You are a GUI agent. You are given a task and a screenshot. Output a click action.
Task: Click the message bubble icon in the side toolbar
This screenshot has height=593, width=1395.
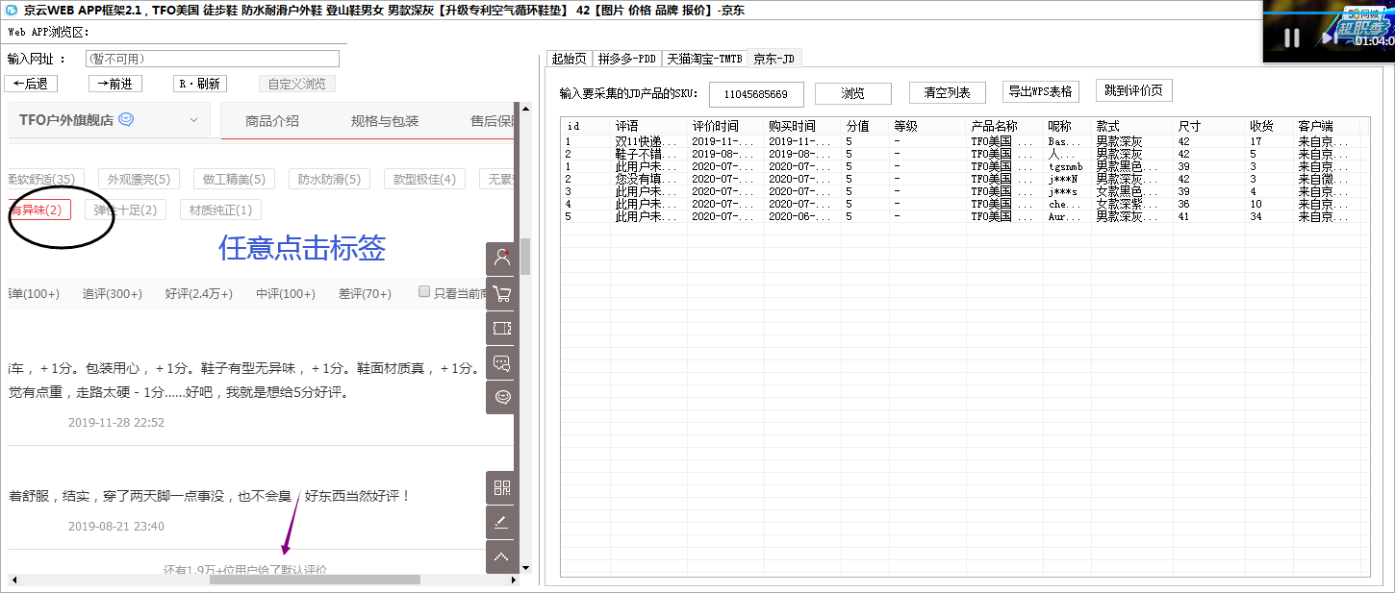pyautogui.click(x=502, y=363)
